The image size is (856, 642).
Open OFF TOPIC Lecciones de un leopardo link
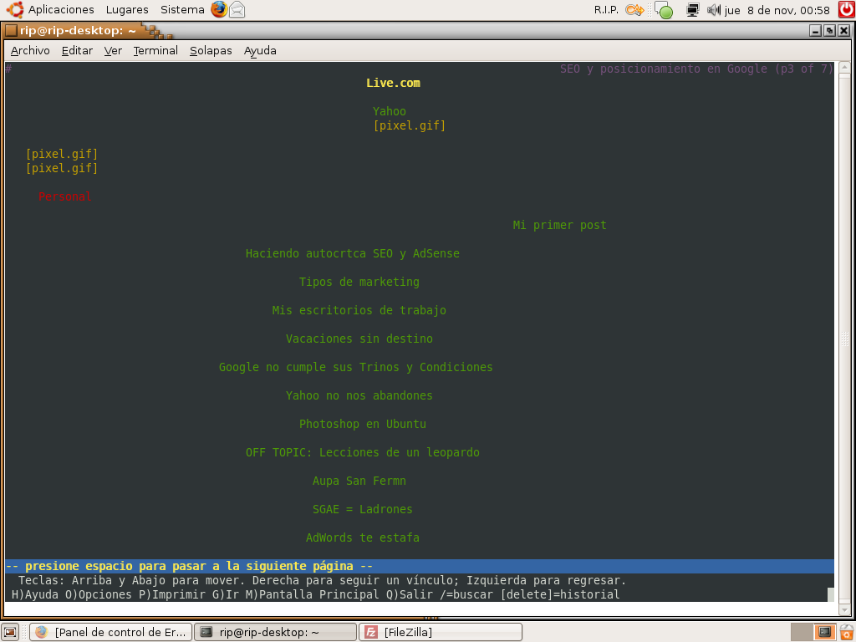(x=363, y=452)
